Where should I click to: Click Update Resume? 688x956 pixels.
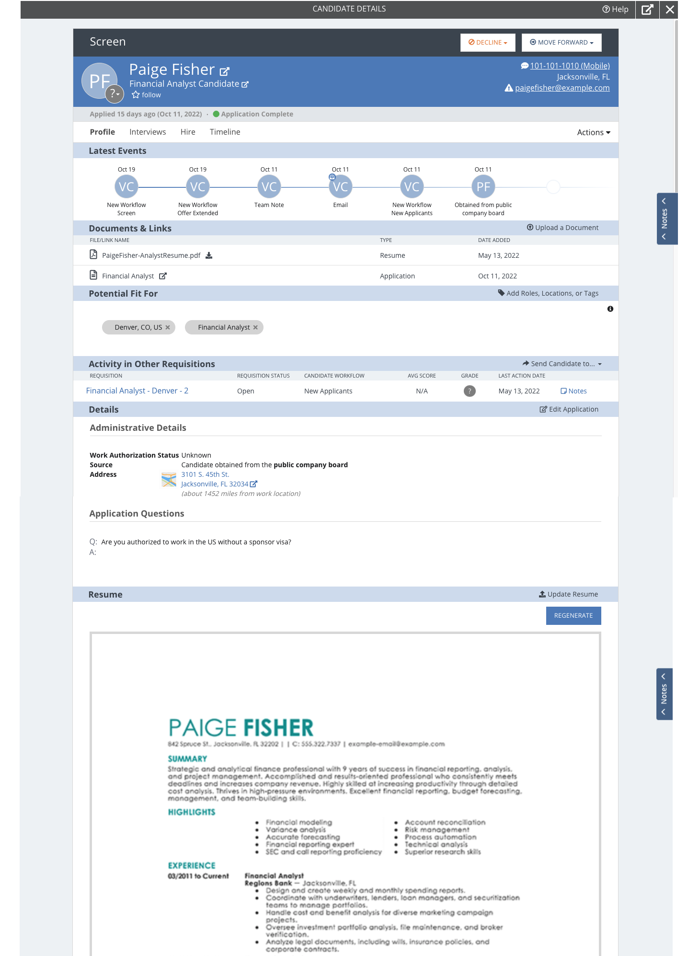568,594
